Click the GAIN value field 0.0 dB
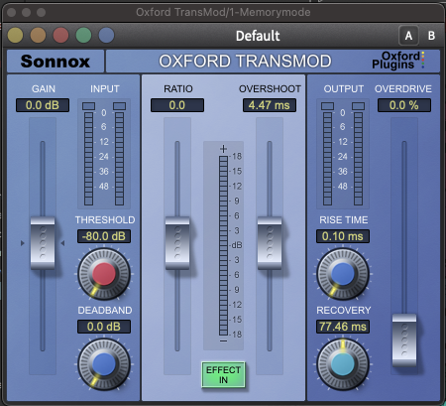This screenshot has height=406, width=446. click(43, 105)
